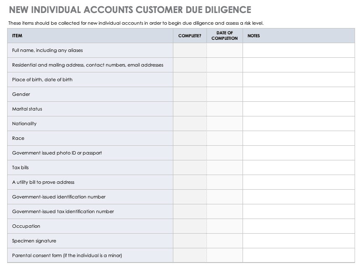Click Notes cell for Government-issued tax identification row

[299, 211]
